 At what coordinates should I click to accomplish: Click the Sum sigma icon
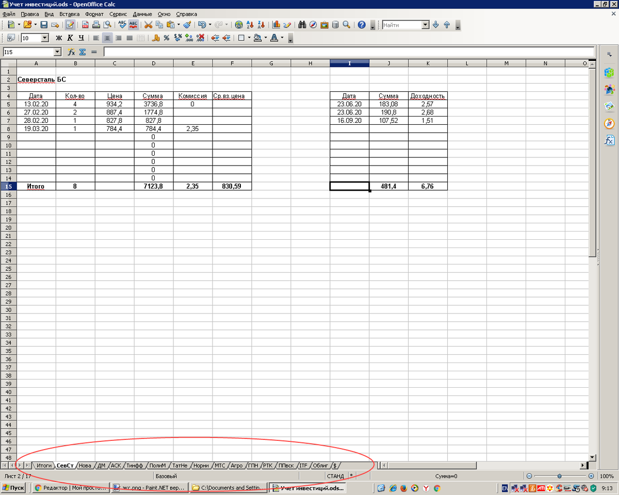(83, 52)
